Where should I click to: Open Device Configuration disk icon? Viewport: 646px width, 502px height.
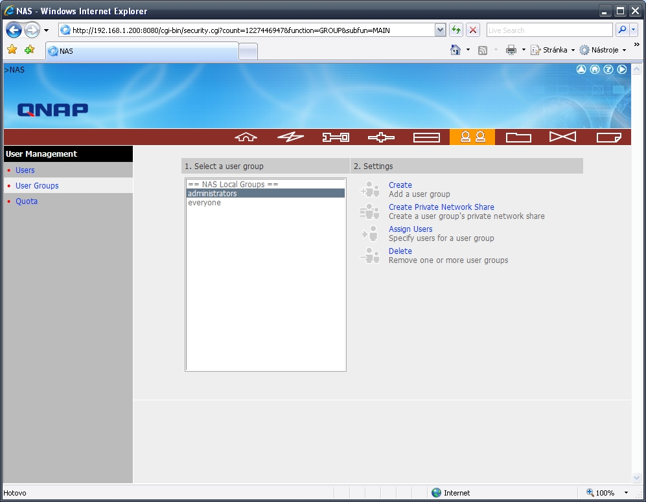click(x=426, y=137)
